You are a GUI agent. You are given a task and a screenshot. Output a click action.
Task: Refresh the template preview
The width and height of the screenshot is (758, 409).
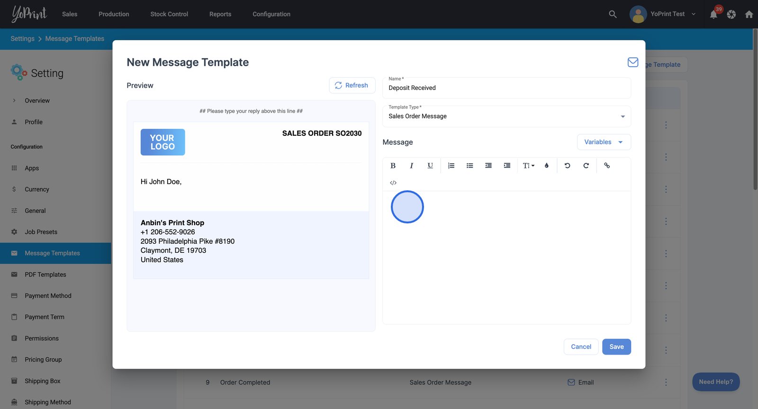pos(352,85)
